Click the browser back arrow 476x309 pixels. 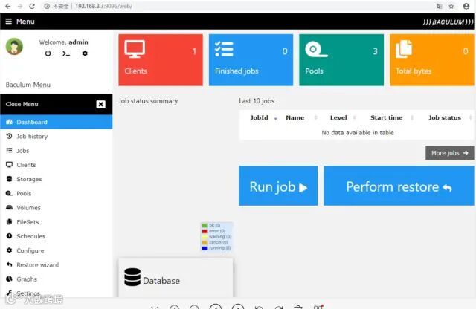tap(8, 6)
